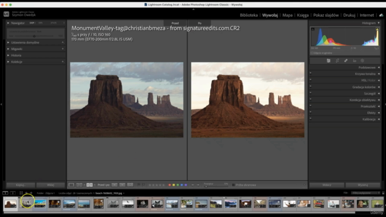Copy after settings to before icon

pyautogui.click(x=122, y=185)
